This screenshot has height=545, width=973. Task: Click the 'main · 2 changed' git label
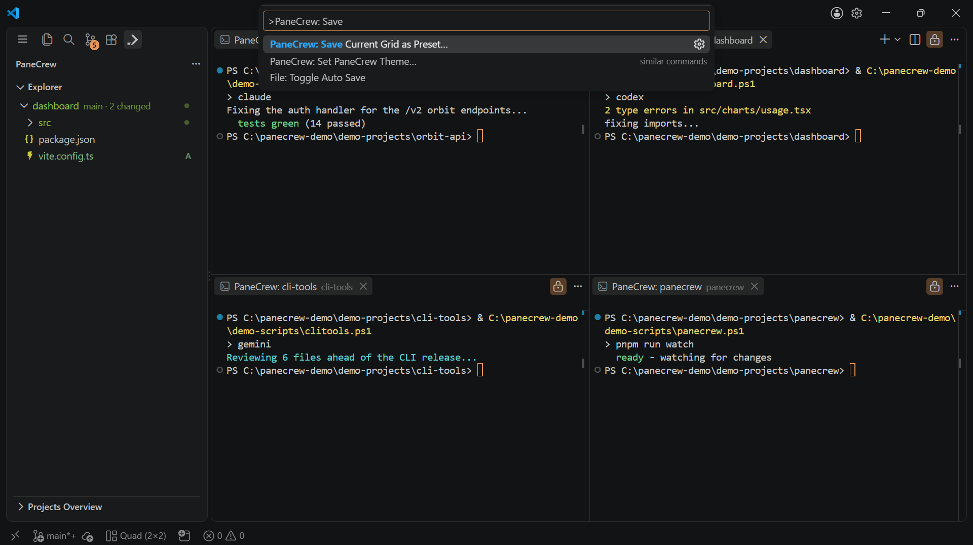point(117,106)
